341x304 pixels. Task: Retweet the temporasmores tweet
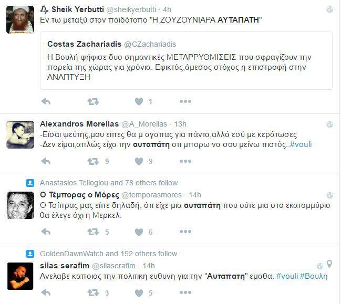93,232
